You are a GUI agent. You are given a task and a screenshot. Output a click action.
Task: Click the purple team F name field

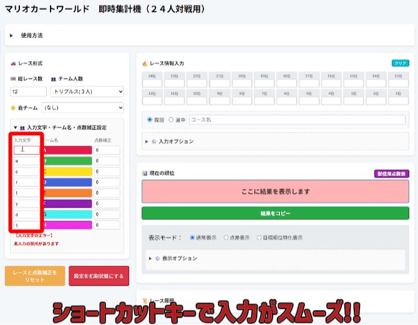pyautogui.click(x=67, y=204)
